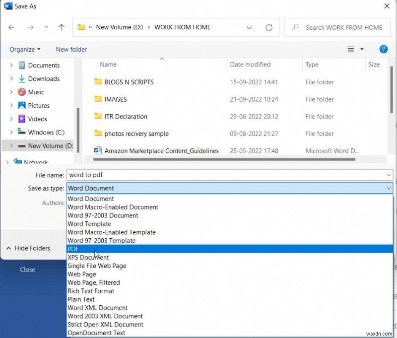Select the IMAGES folder
The height and width of the screenshot is (338, 397).
click(117, 99)
